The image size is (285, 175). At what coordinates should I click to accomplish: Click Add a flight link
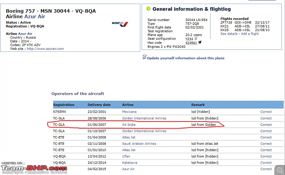coord(250,34)
